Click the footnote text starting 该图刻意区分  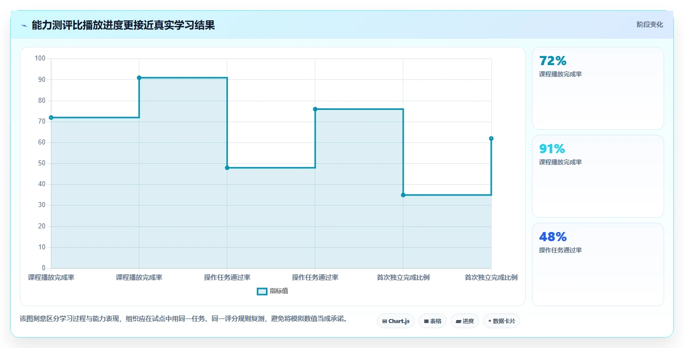pos(185,319)
